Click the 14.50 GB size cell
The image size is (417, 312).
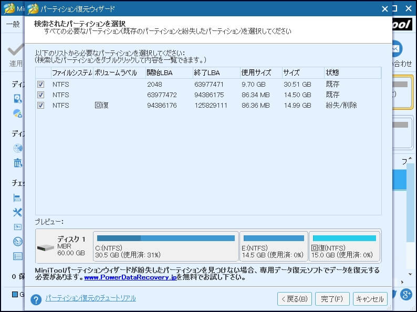pyautogui.click(x=297, y=95)
